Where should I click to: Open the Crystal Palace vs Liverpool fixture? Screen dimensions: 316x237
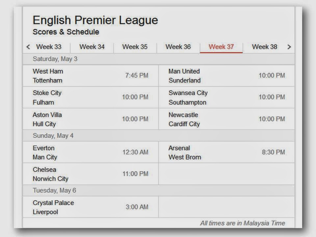[x=91, y=207]
